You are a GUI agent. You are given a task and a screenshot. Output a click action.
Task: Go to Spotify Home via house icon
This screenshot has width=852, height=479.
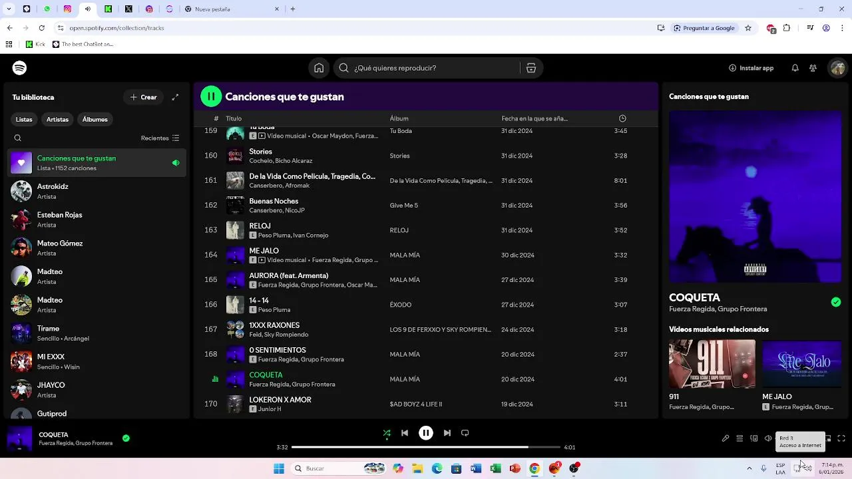(x=319, y=68)
